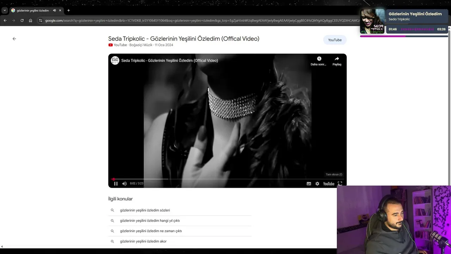This screenshot has width=451, height=254.
Task: Seek on the overlay song waveform progress
Action: 418,29
